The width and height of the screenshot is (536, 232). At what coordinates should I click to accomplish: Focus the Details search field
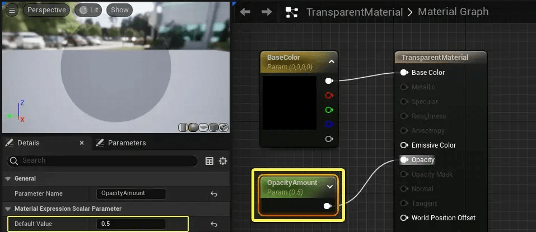(102, 160)
